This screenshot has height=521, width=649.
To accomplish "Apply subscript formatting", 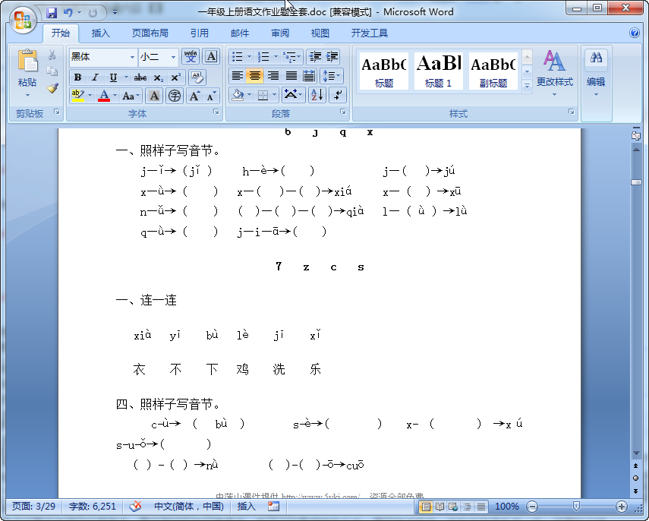I will point(159,77).
